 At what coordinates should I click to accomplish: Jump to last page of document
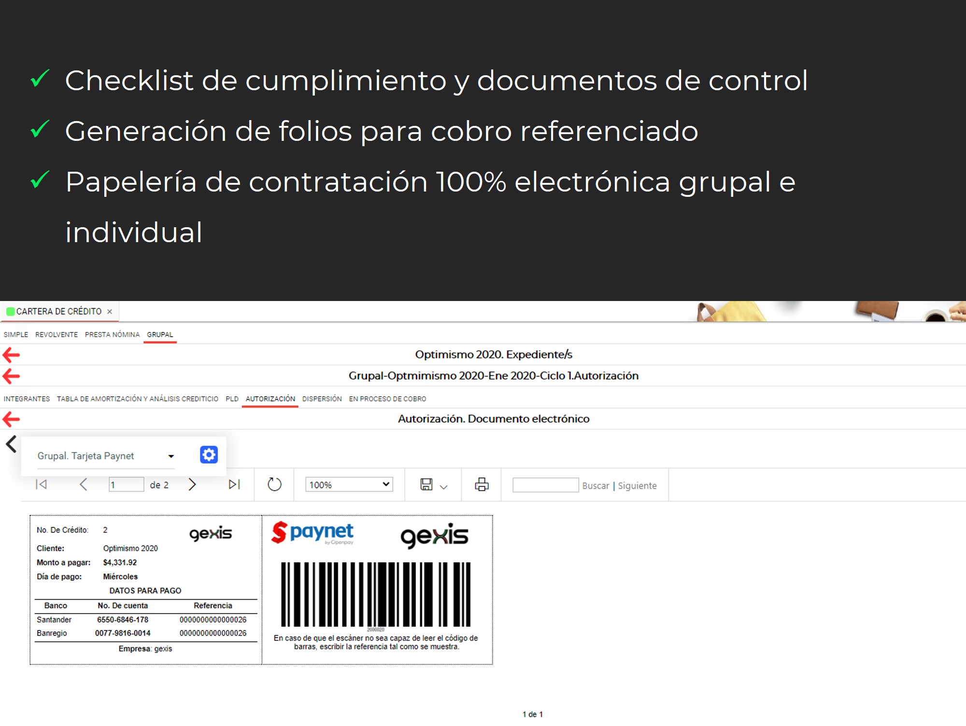[x=234, y=484]
